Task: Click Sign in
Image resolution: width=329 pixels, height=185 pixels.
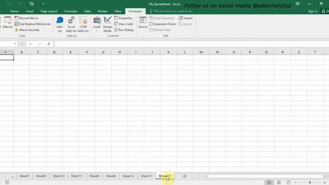Action: [x=313, y=11]
